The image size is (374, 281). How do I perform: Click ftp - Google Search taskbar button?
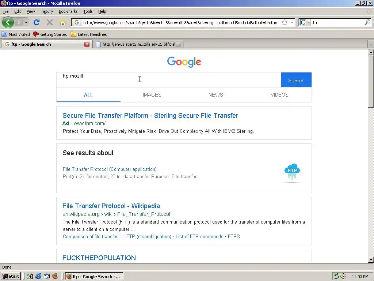(x=94, y=277)
